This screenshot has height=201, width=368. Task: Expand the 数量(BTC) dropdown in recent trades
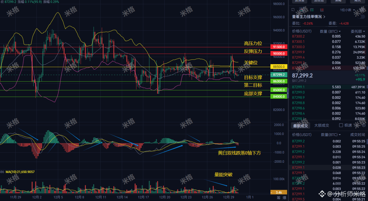(331, 135)
